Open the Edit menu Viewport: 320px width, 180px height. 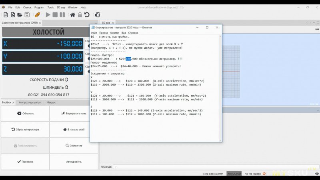tap(18, 7)
